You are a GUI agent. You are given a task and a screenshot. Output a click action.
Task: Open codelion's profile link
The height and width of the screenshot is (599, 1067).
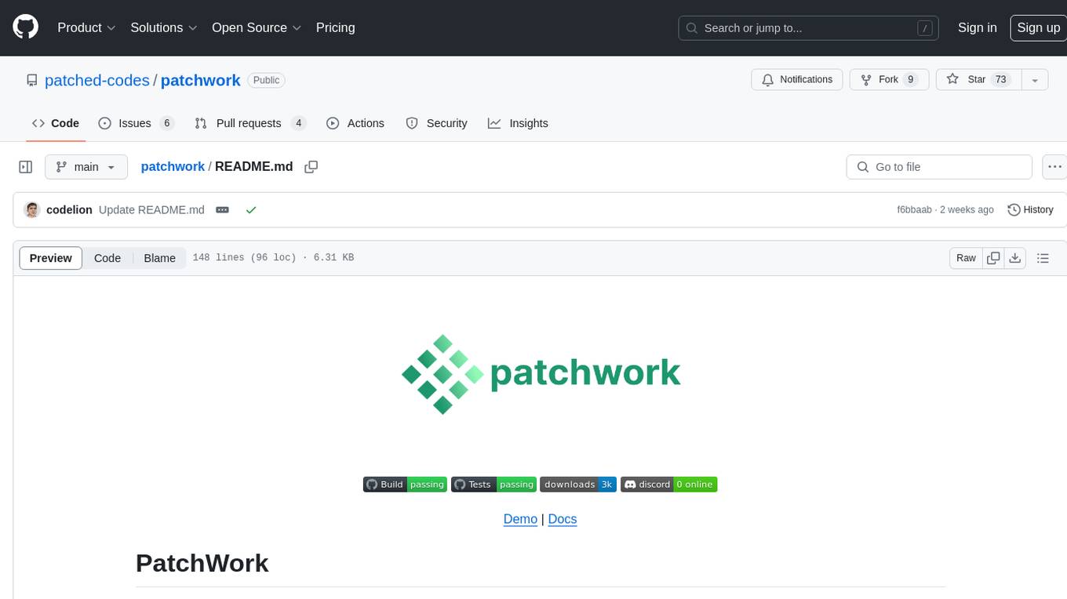point(70,210)
